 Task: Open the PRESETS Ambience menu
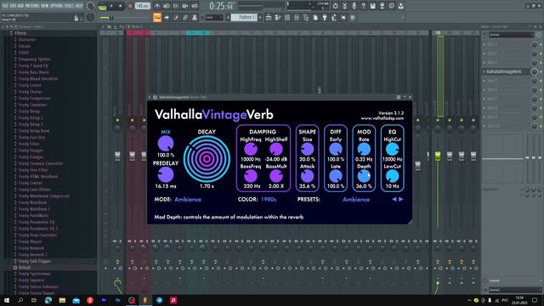pos(356,200)
